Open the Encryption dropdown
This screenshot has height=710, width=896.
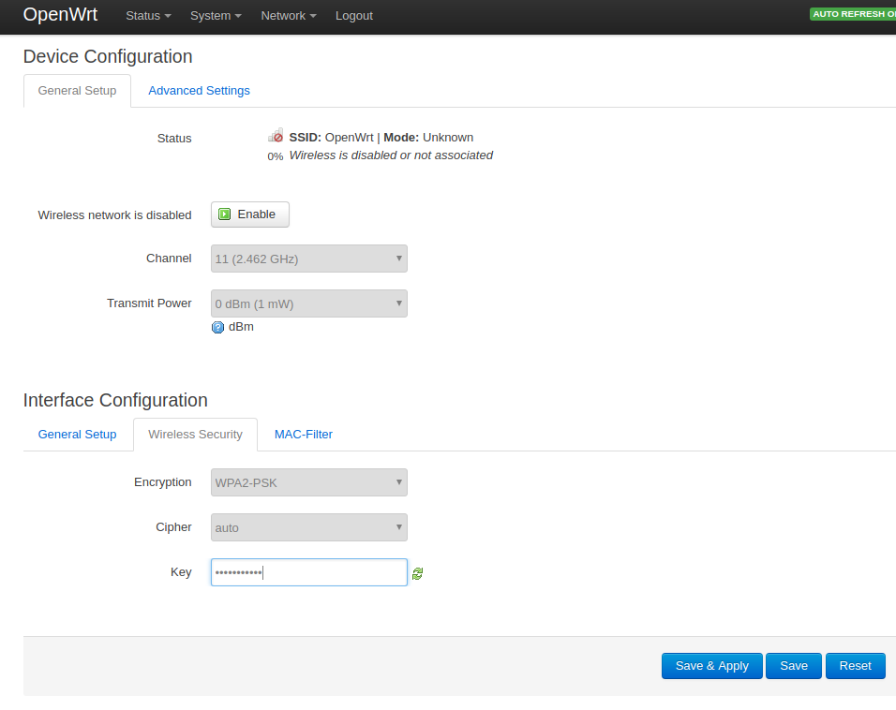[308, 482]
